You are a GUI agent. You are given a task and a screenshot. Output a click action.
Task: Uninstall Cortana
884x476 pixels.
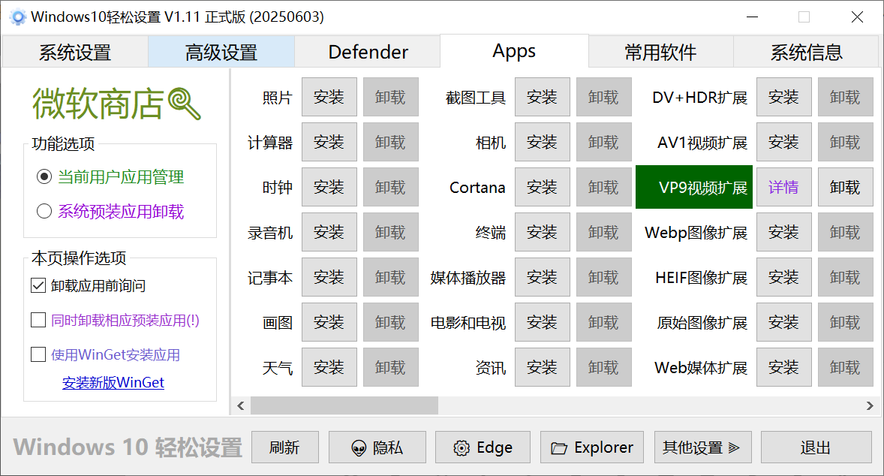click(x=604, y=187)
